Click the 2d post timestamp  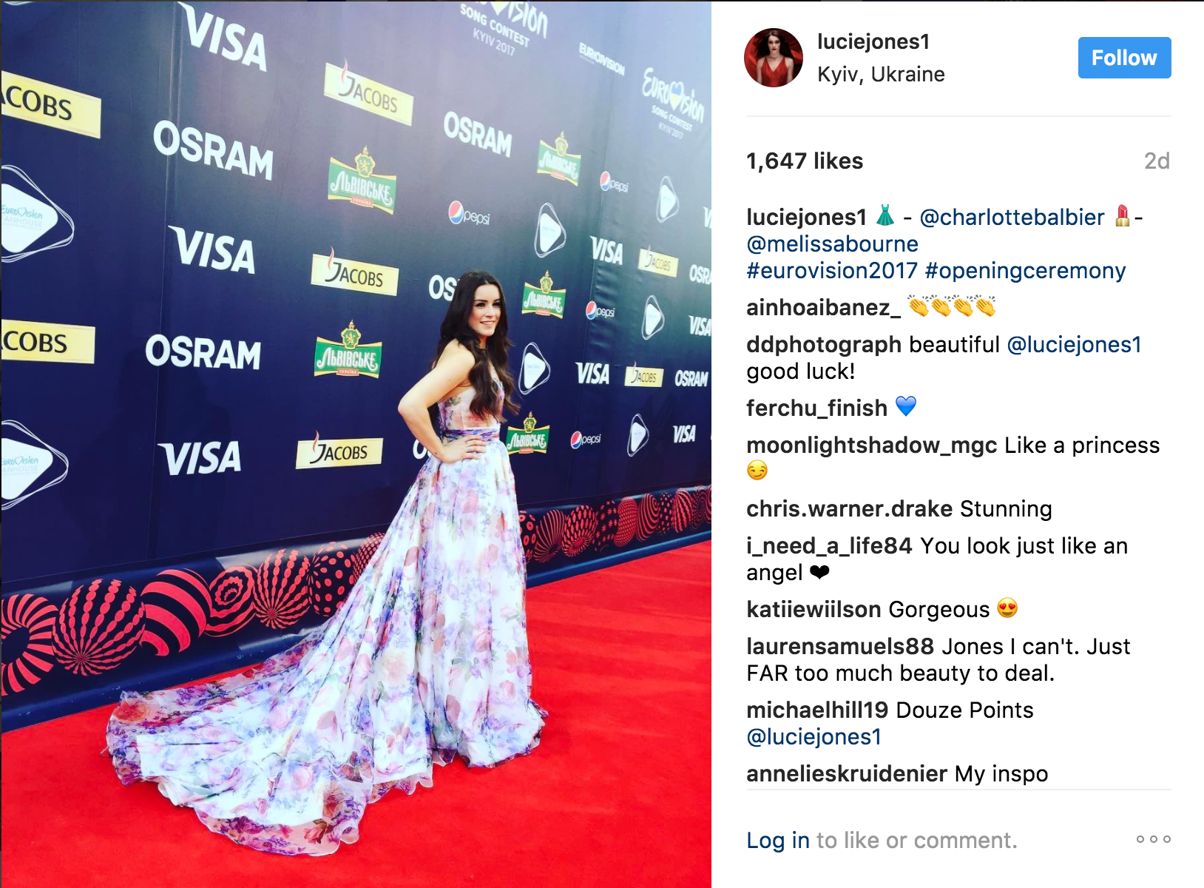pos(1157,161)
